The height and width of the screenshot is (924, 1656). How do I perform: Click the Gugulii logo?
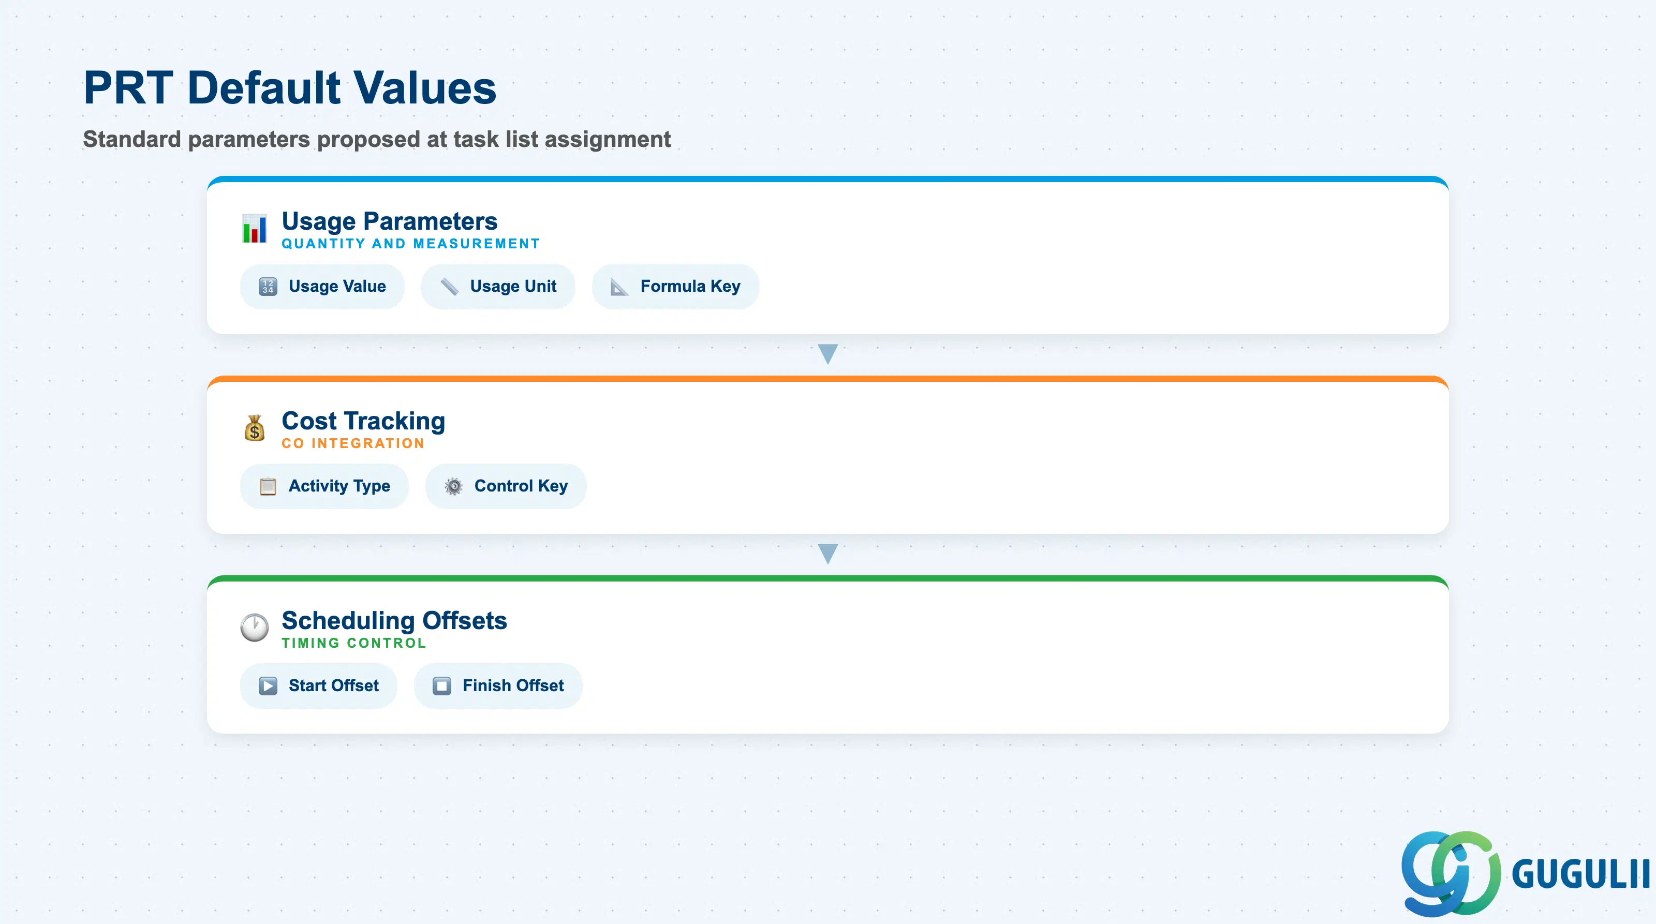(1524, 874)
